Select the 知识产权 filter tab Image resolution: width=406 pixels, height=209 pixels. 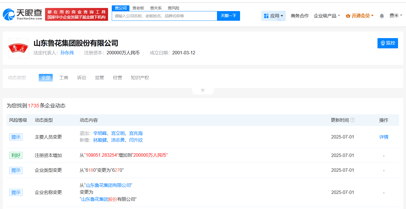[x=140, y=78]
